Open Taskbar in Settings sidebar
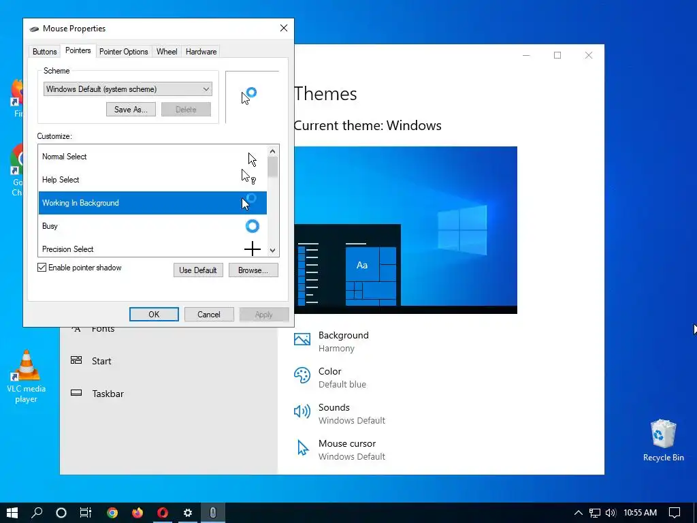 [x=108, y=394]
